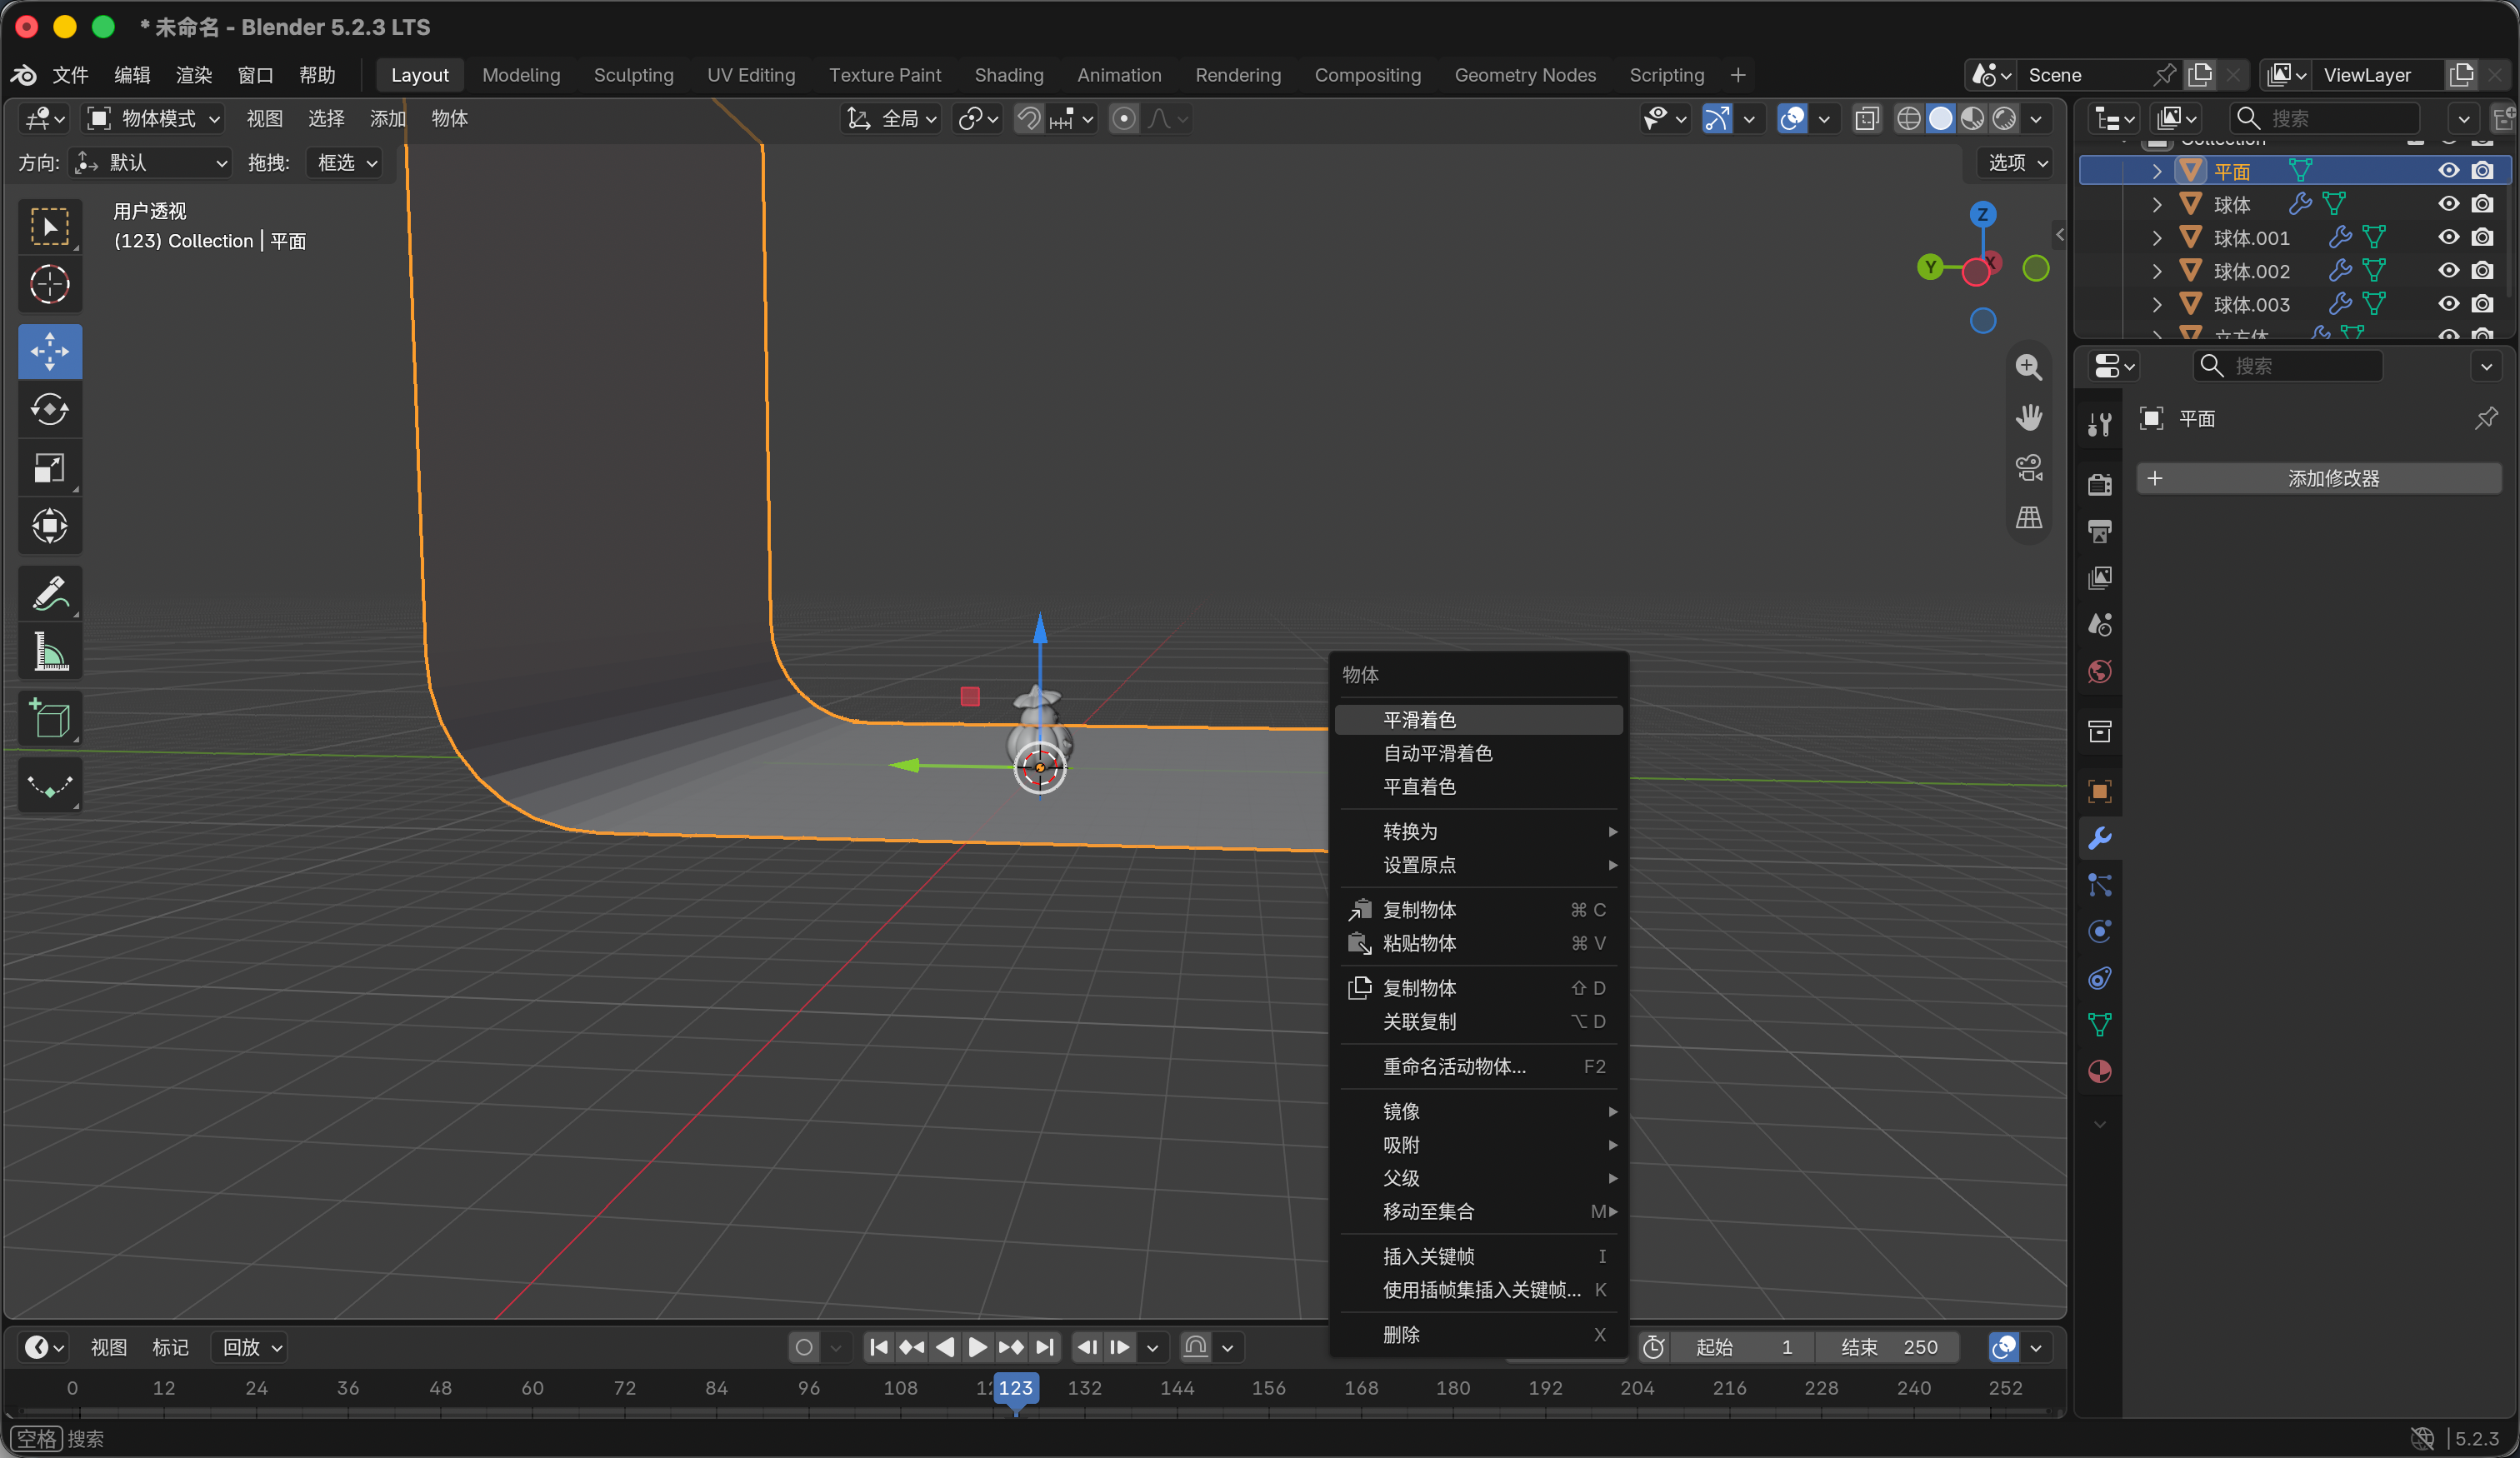Select the Transform tool

pyautogui.click(x=50, y=526)
